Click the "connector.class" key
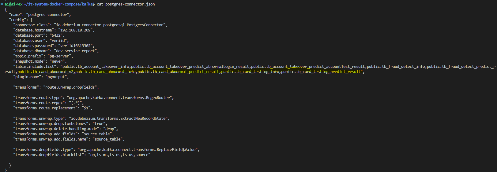The height and width of the screenshot is (172, 497). tap(32, 25)
